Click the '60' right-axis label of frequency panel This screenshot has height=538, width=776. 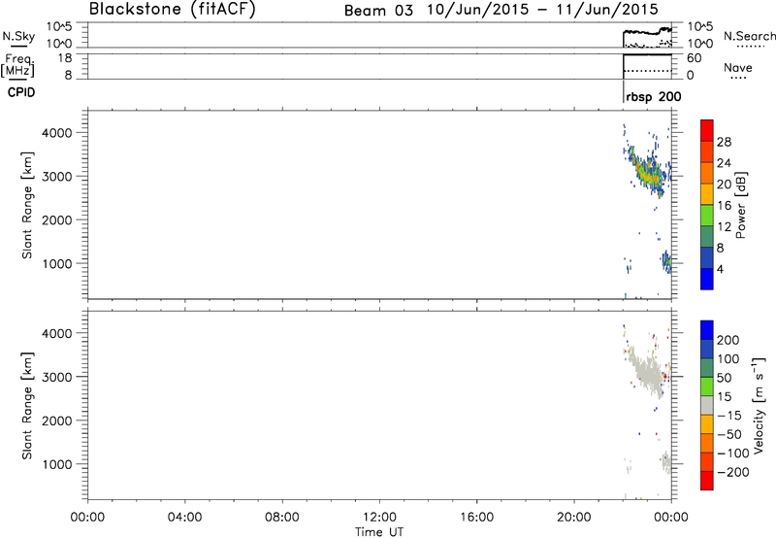[x=695, y=58]
